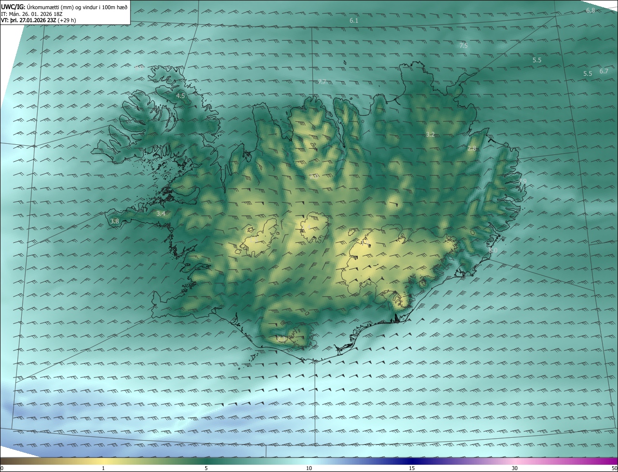Image resolution: width=618 pixels, height=472 pixels.
Task: Click the 6.7 value label
Action: click(x=604, y=71)
